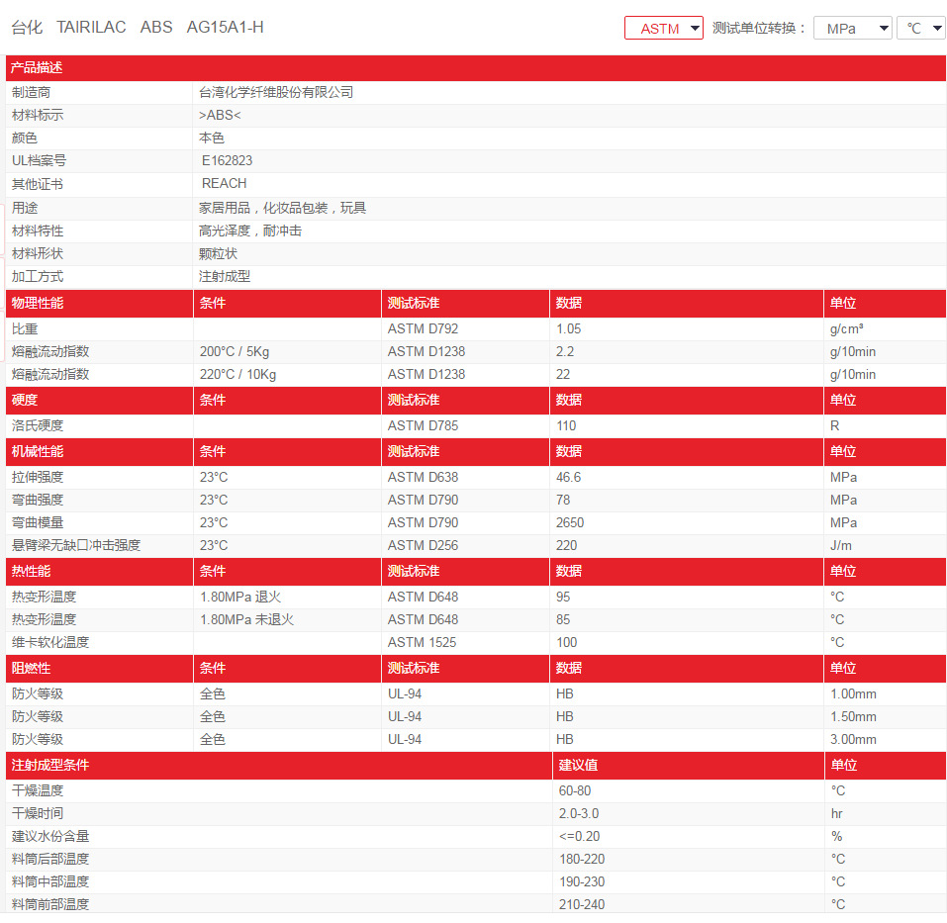Screen dimensions: 947x923
Task: Click the Rockwell hardness value 110
Action: 566,425
